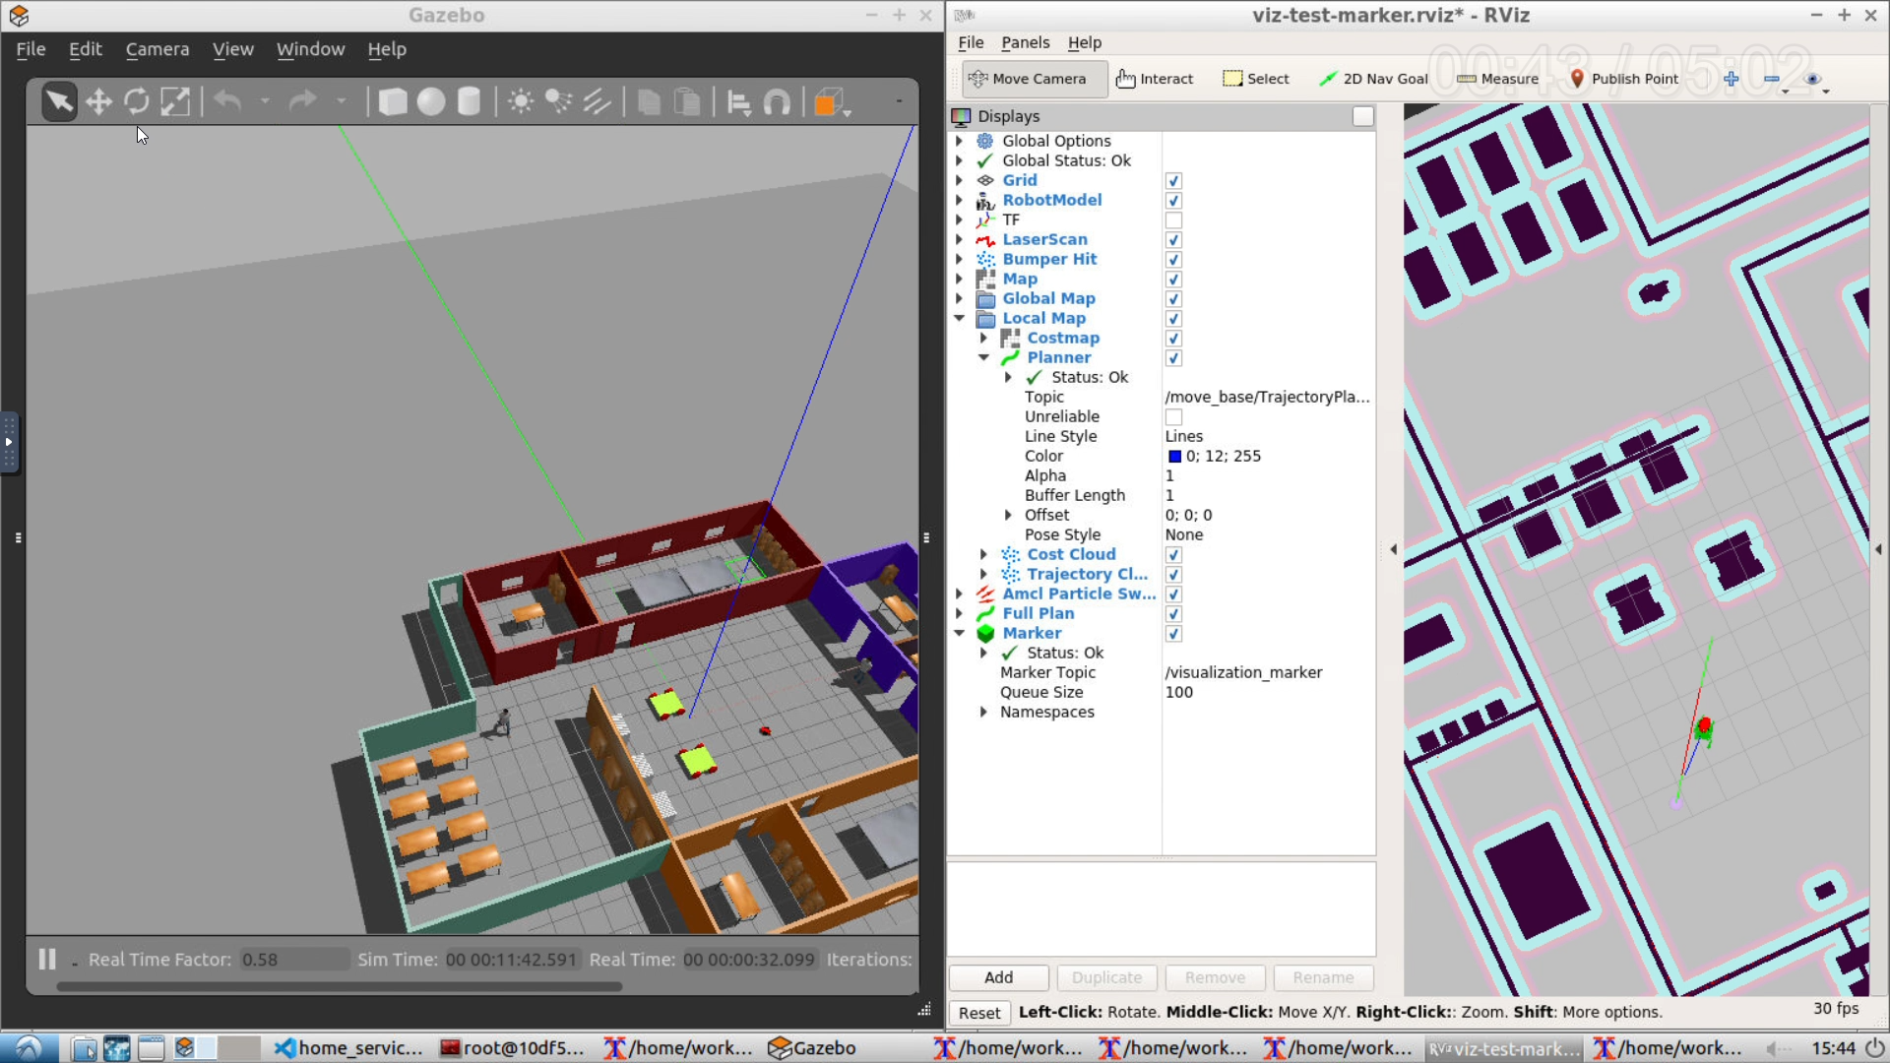Expand the Global Options tree item
This screenshot has width=1890, height=1063.
960,141
